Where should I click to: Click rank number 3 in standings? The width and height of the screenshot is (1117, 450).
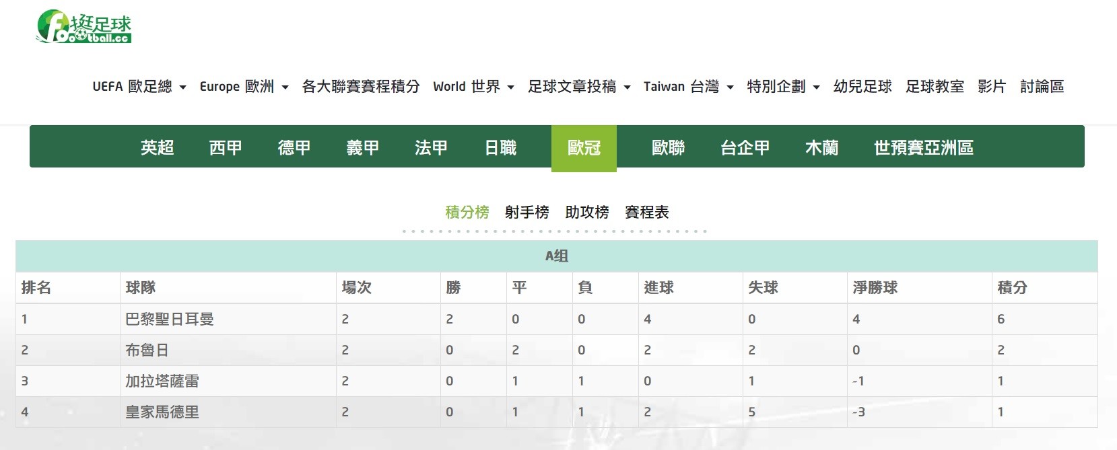click(25, 381)
